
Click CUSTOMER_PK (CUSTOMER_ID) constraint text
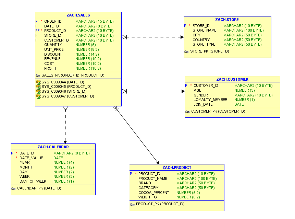[218, 111]
